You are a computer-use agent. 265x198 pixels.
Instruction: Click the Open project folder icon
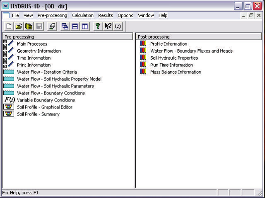(19, 27)
